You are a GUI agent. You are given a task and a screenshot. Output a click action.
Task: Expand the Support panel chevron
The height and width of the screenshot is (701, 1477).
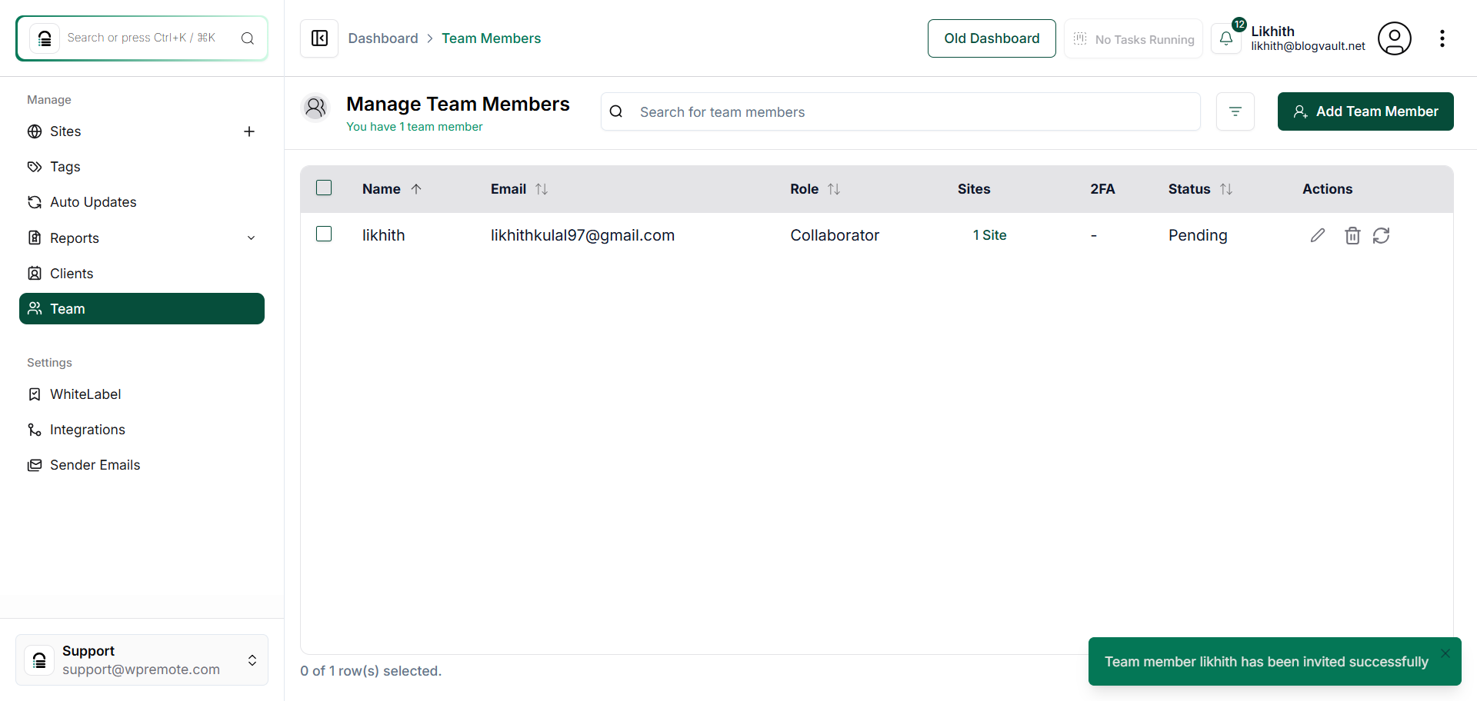(252, 659)
